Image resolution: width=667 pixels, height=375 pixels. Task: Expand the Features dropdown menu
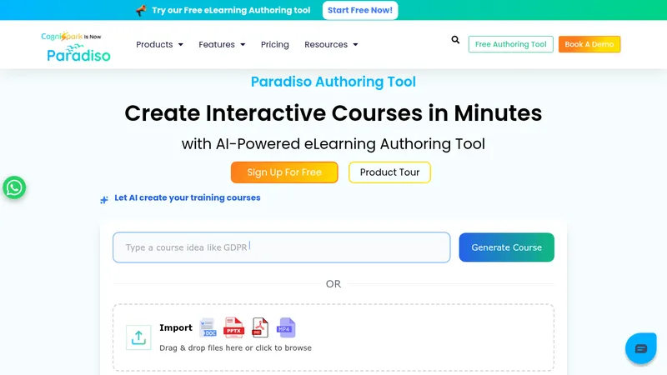coord(222,44)
